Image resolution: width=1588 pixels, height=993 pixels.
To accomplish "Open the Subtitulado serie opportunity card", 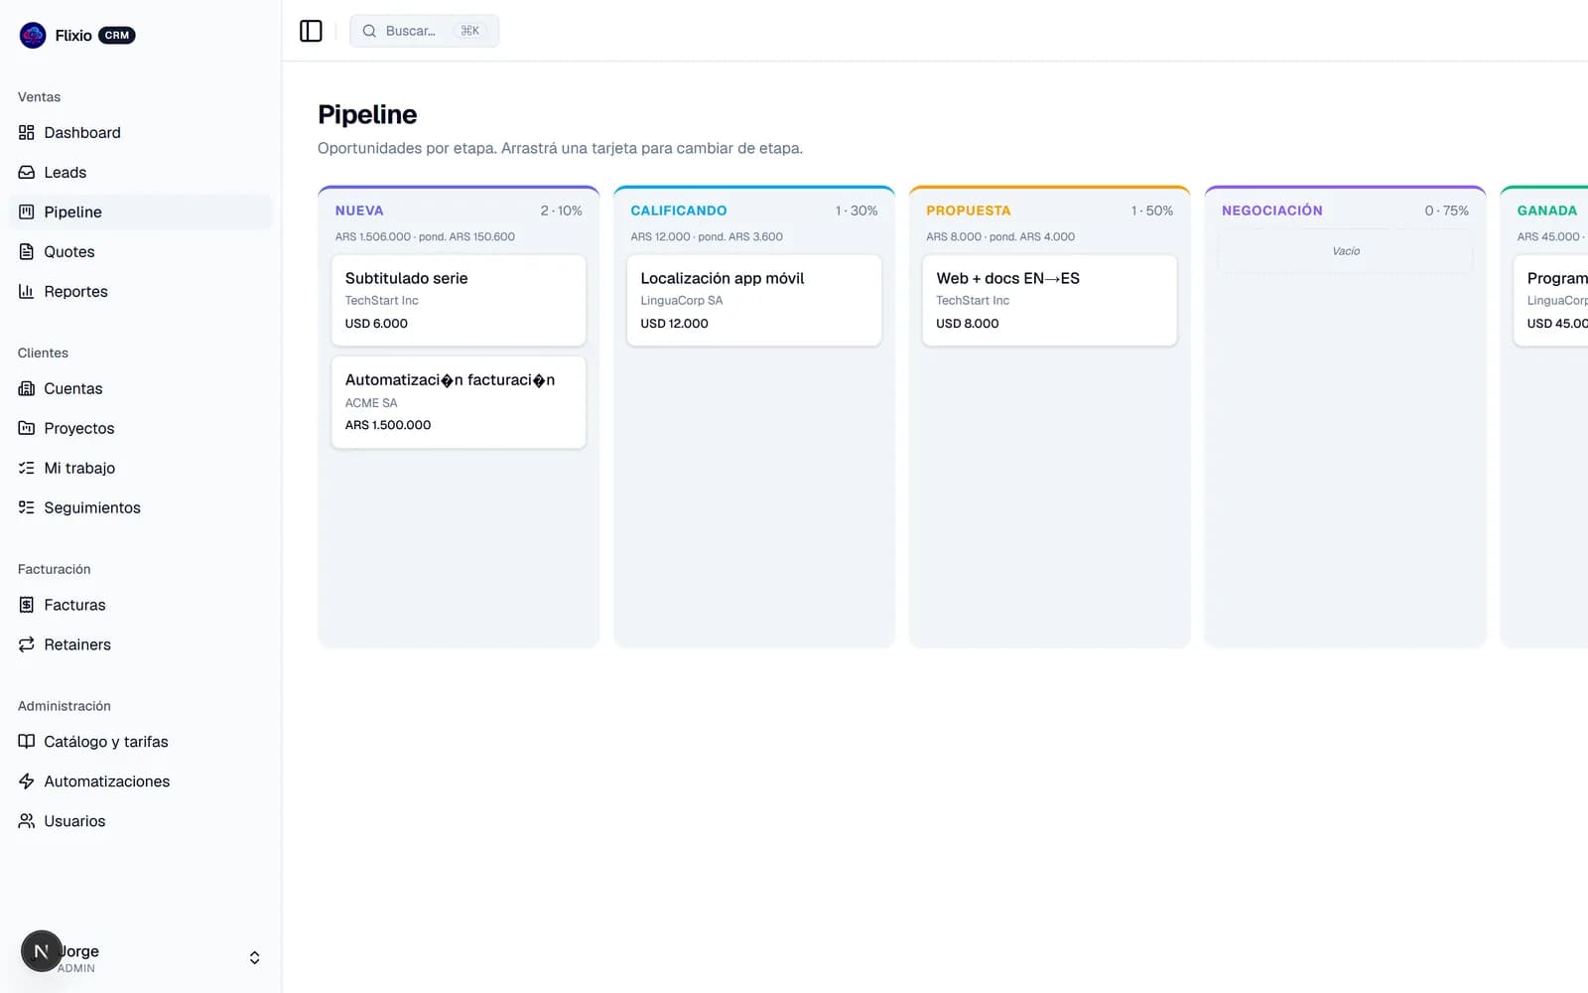I will click(459, 300).
